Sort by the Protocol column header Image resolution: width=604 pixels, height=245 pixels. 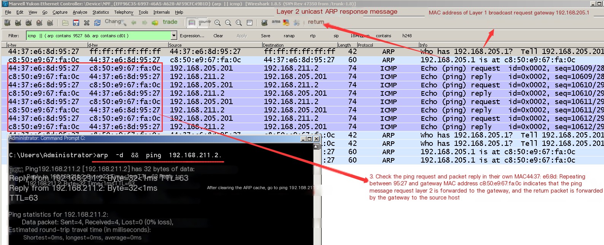click(x=388, y=45)
